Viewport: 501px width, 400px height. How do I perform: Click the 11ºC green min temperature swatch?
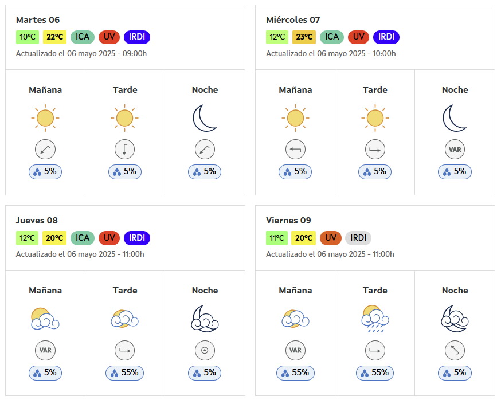[x=277, y=238]
